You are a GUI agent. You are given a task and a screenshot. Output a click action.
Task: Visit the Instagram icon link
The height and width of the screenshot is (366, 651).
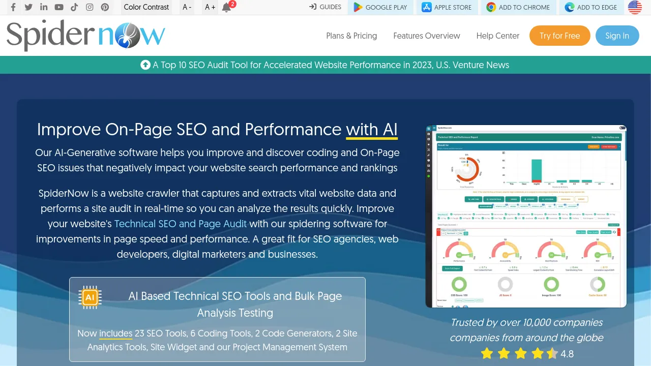(x=90, y=7)
